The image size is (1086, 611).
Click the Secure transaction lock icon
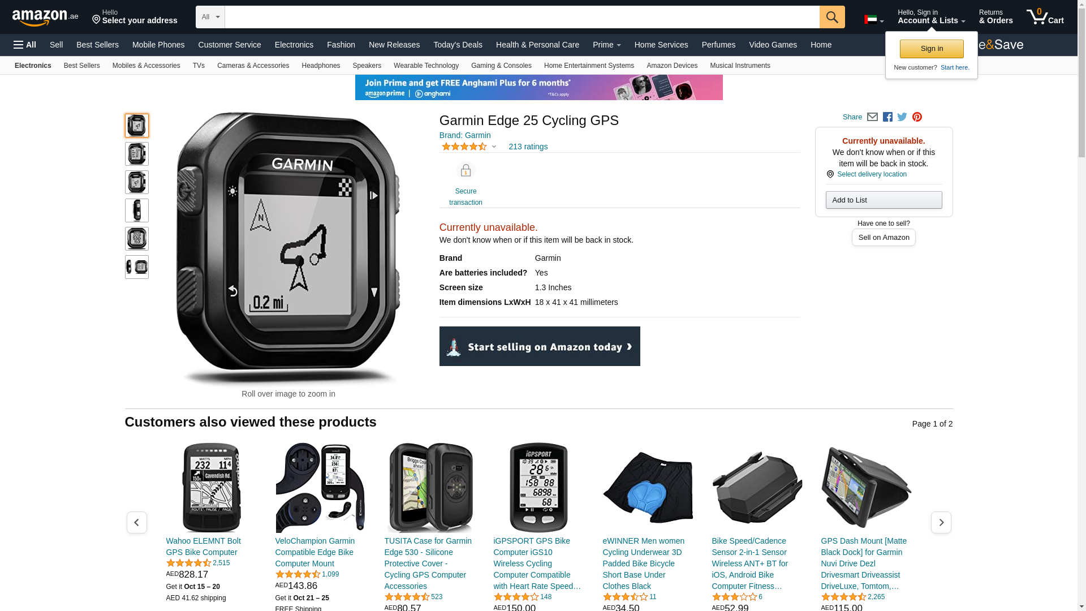(466, 171)
